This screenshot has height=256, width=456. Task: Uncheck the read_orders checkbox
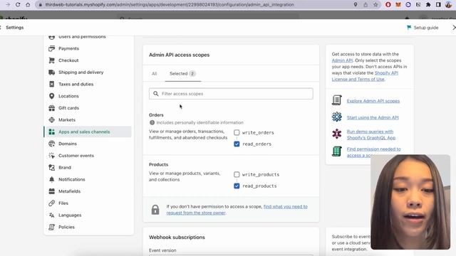click(x=237, y=144)
